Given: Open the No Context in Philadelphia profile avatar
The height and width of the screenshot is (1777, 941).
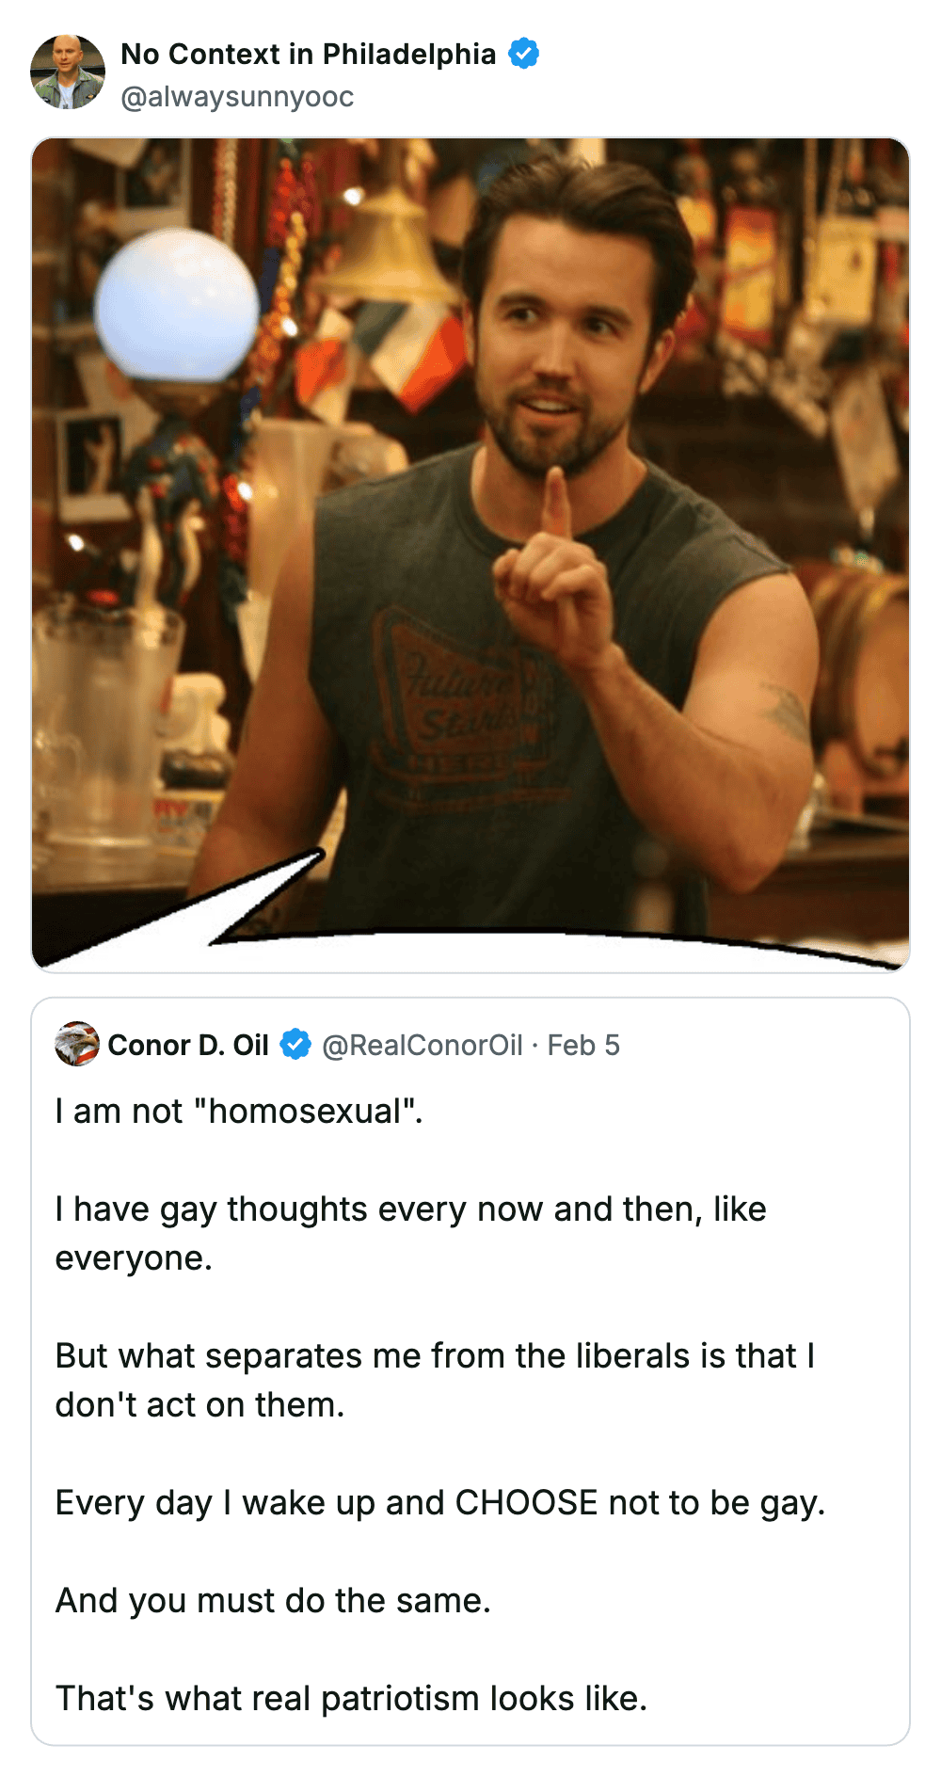Looking at the screenshot, I should coord(68,72).
